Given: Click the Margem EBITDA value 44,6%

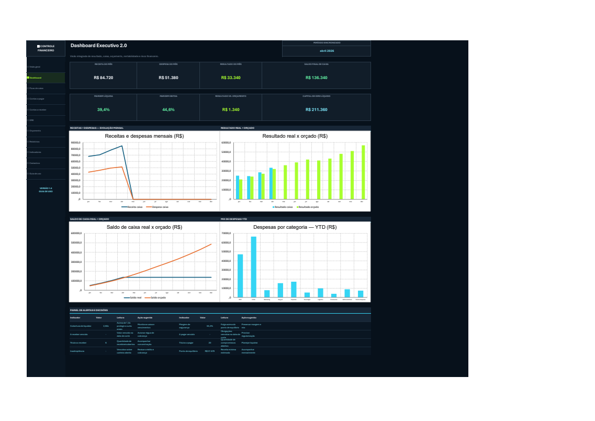Looking at the screenshot, I should 169,109.
